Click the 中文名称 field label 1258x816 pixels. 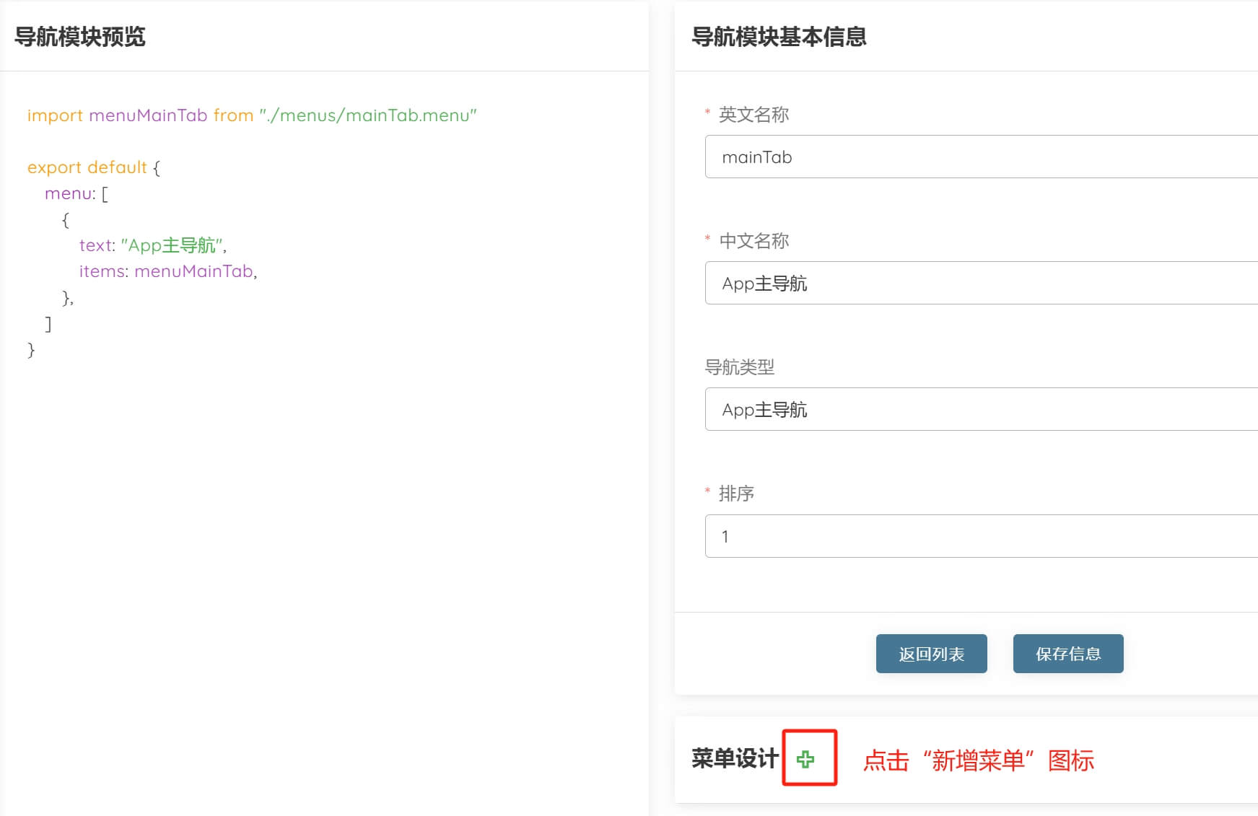click(754, 241)
